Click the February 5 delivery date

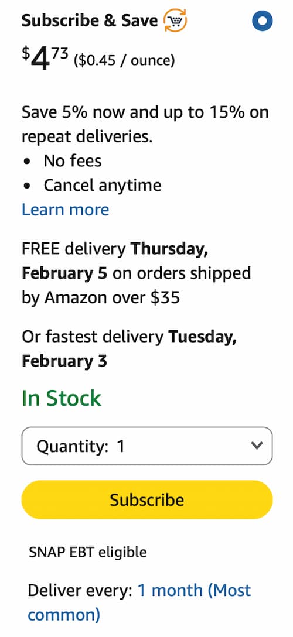click(64, 273)
